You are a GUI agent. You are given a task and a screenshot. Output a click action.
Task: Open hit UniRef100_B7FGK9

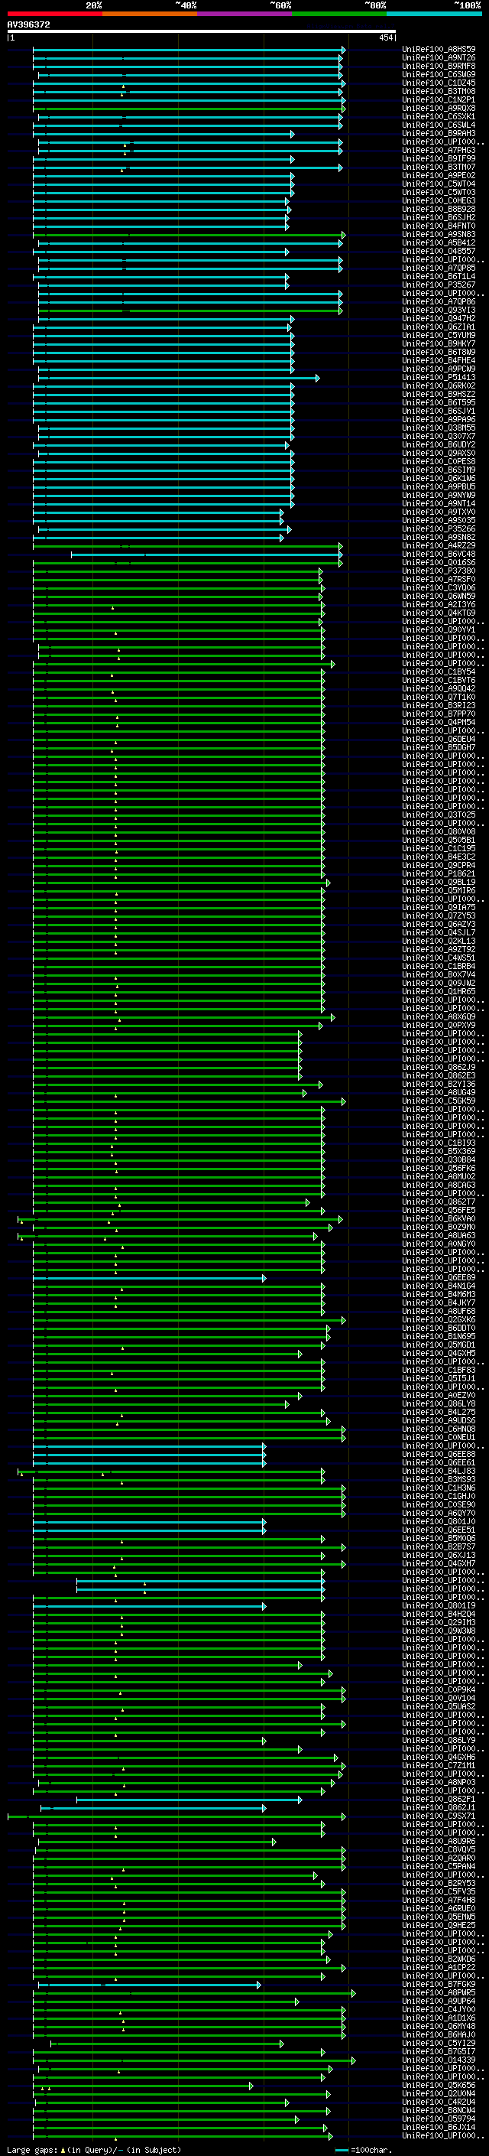tap(439, 1985)
